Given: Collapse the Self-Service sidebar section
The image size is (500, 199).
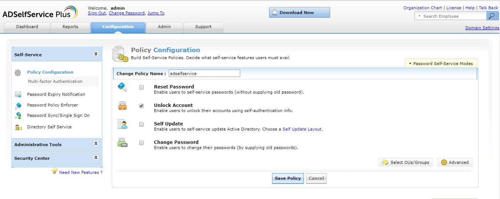Looking at the screenshot, I should click(96, 54).
